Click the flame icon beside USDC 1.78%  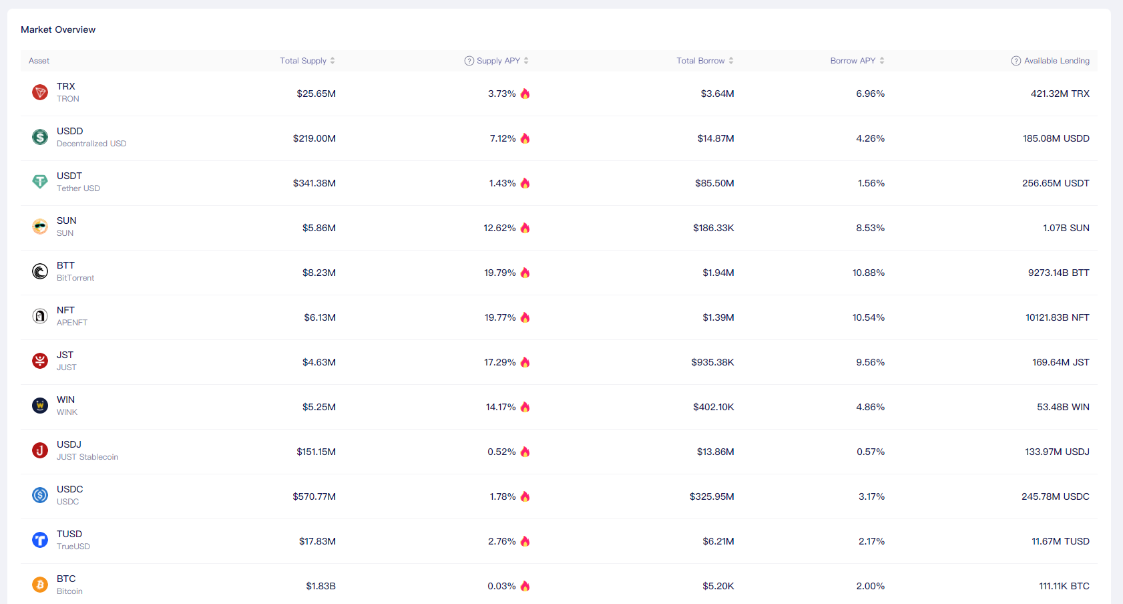[525, 496]
